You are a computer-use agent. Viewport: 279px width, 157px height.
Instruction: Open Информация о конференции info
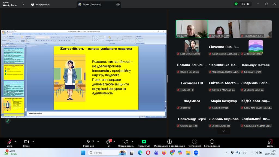pos(169,142)
